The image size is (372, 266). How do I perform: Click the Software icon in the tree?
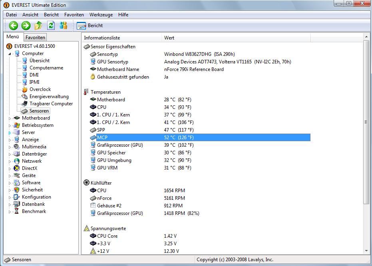(17, 183)
